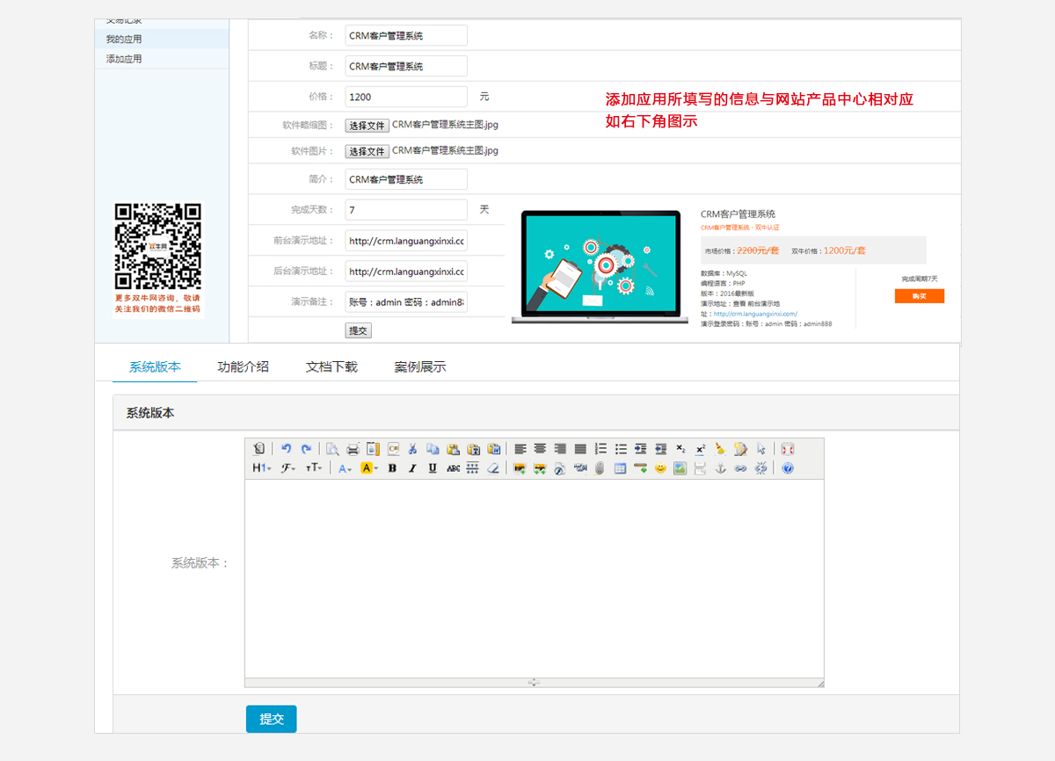
Task: Toggle HTML source view in the editor
Action: [x=258, y=448]
